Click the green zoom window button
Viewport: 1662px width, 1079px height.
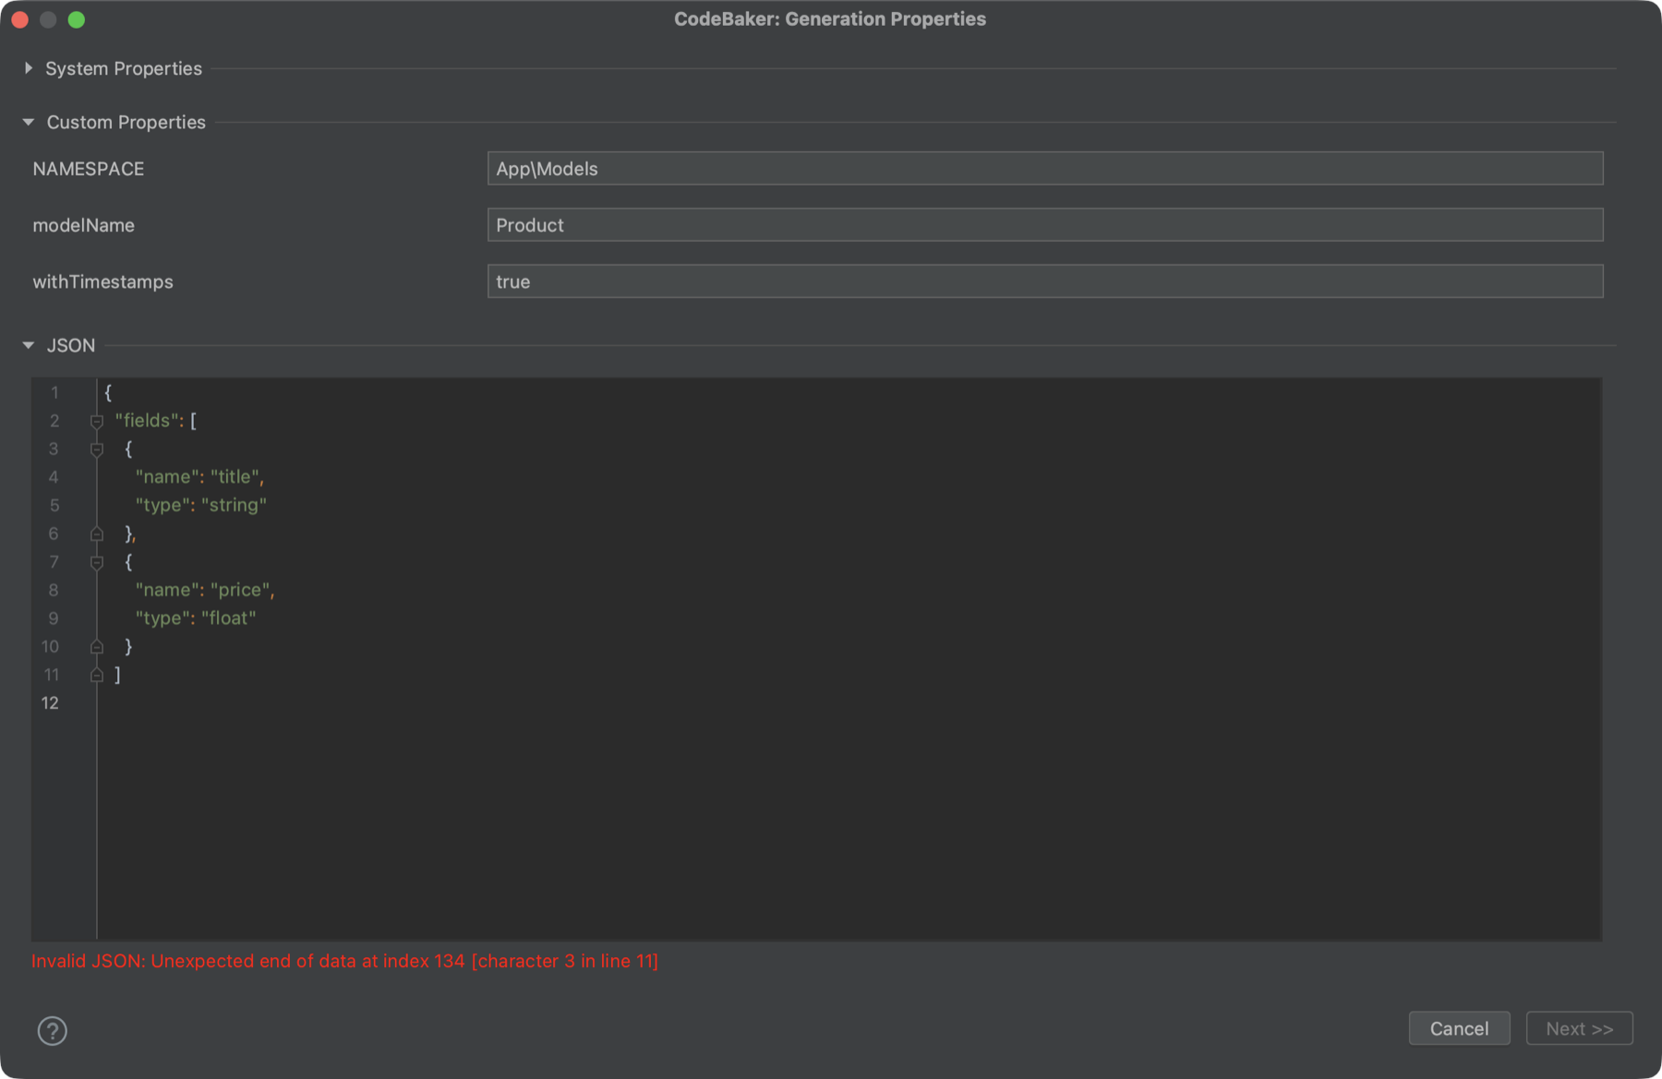pos(77,19)
